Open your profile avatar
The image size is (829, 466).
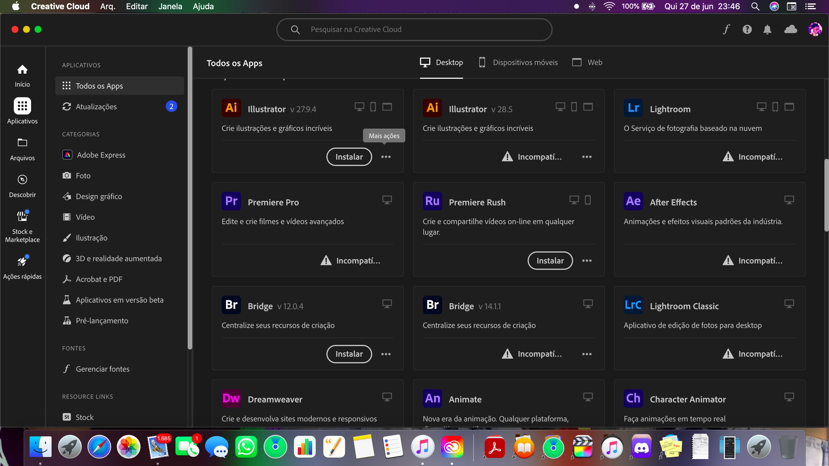815,29
